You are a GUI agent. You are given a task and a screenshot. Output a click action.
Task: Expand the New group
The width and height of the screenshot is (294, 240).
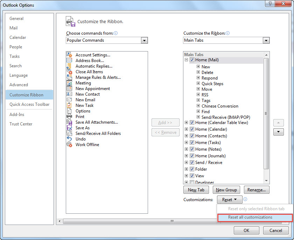[x=198, y=67]
